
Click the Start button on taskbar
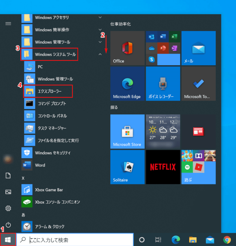pyautogui.click(x=8, y=240)
